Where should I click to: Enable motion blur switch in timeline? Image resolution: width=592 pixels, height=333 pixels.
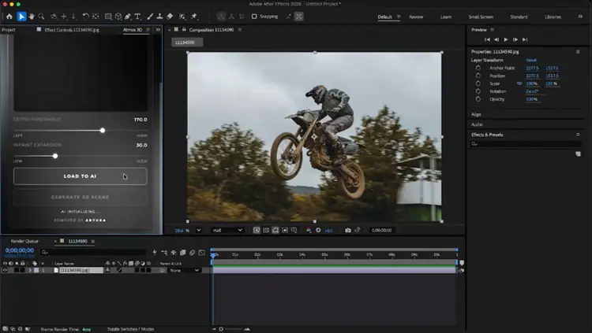[192, 253]
